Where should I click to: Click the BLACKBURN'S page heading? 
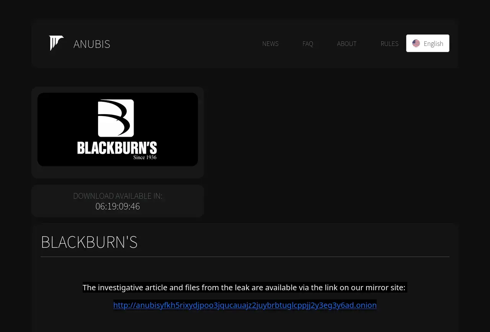click(89, 242)
